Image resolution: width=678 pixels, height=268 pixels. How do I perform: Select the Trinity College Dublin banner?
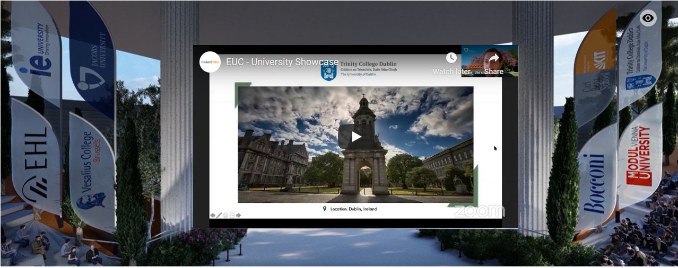[x=640, y=56]
